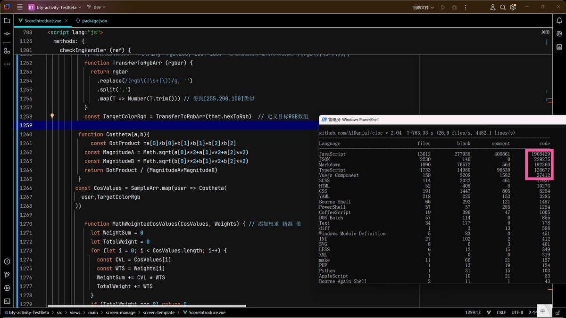Click the sticky line checkImgHandler (ref)
This screenshot has height=318, width=566.
pyautogui.click(x=95, y=50)
